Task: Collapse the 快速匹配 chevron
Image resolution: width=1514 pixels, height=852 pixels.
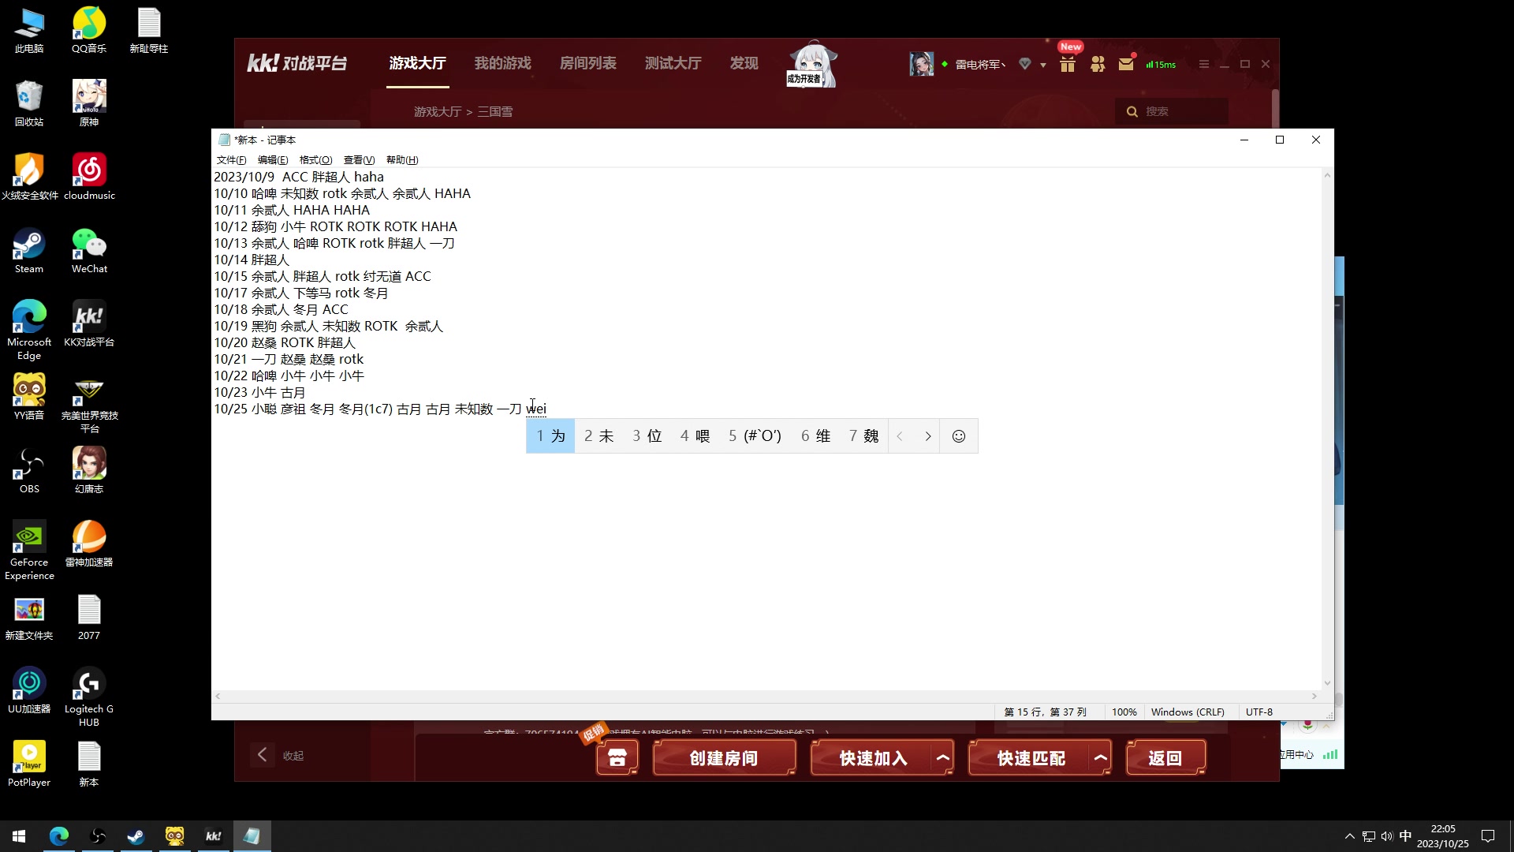Action: 1101,757
